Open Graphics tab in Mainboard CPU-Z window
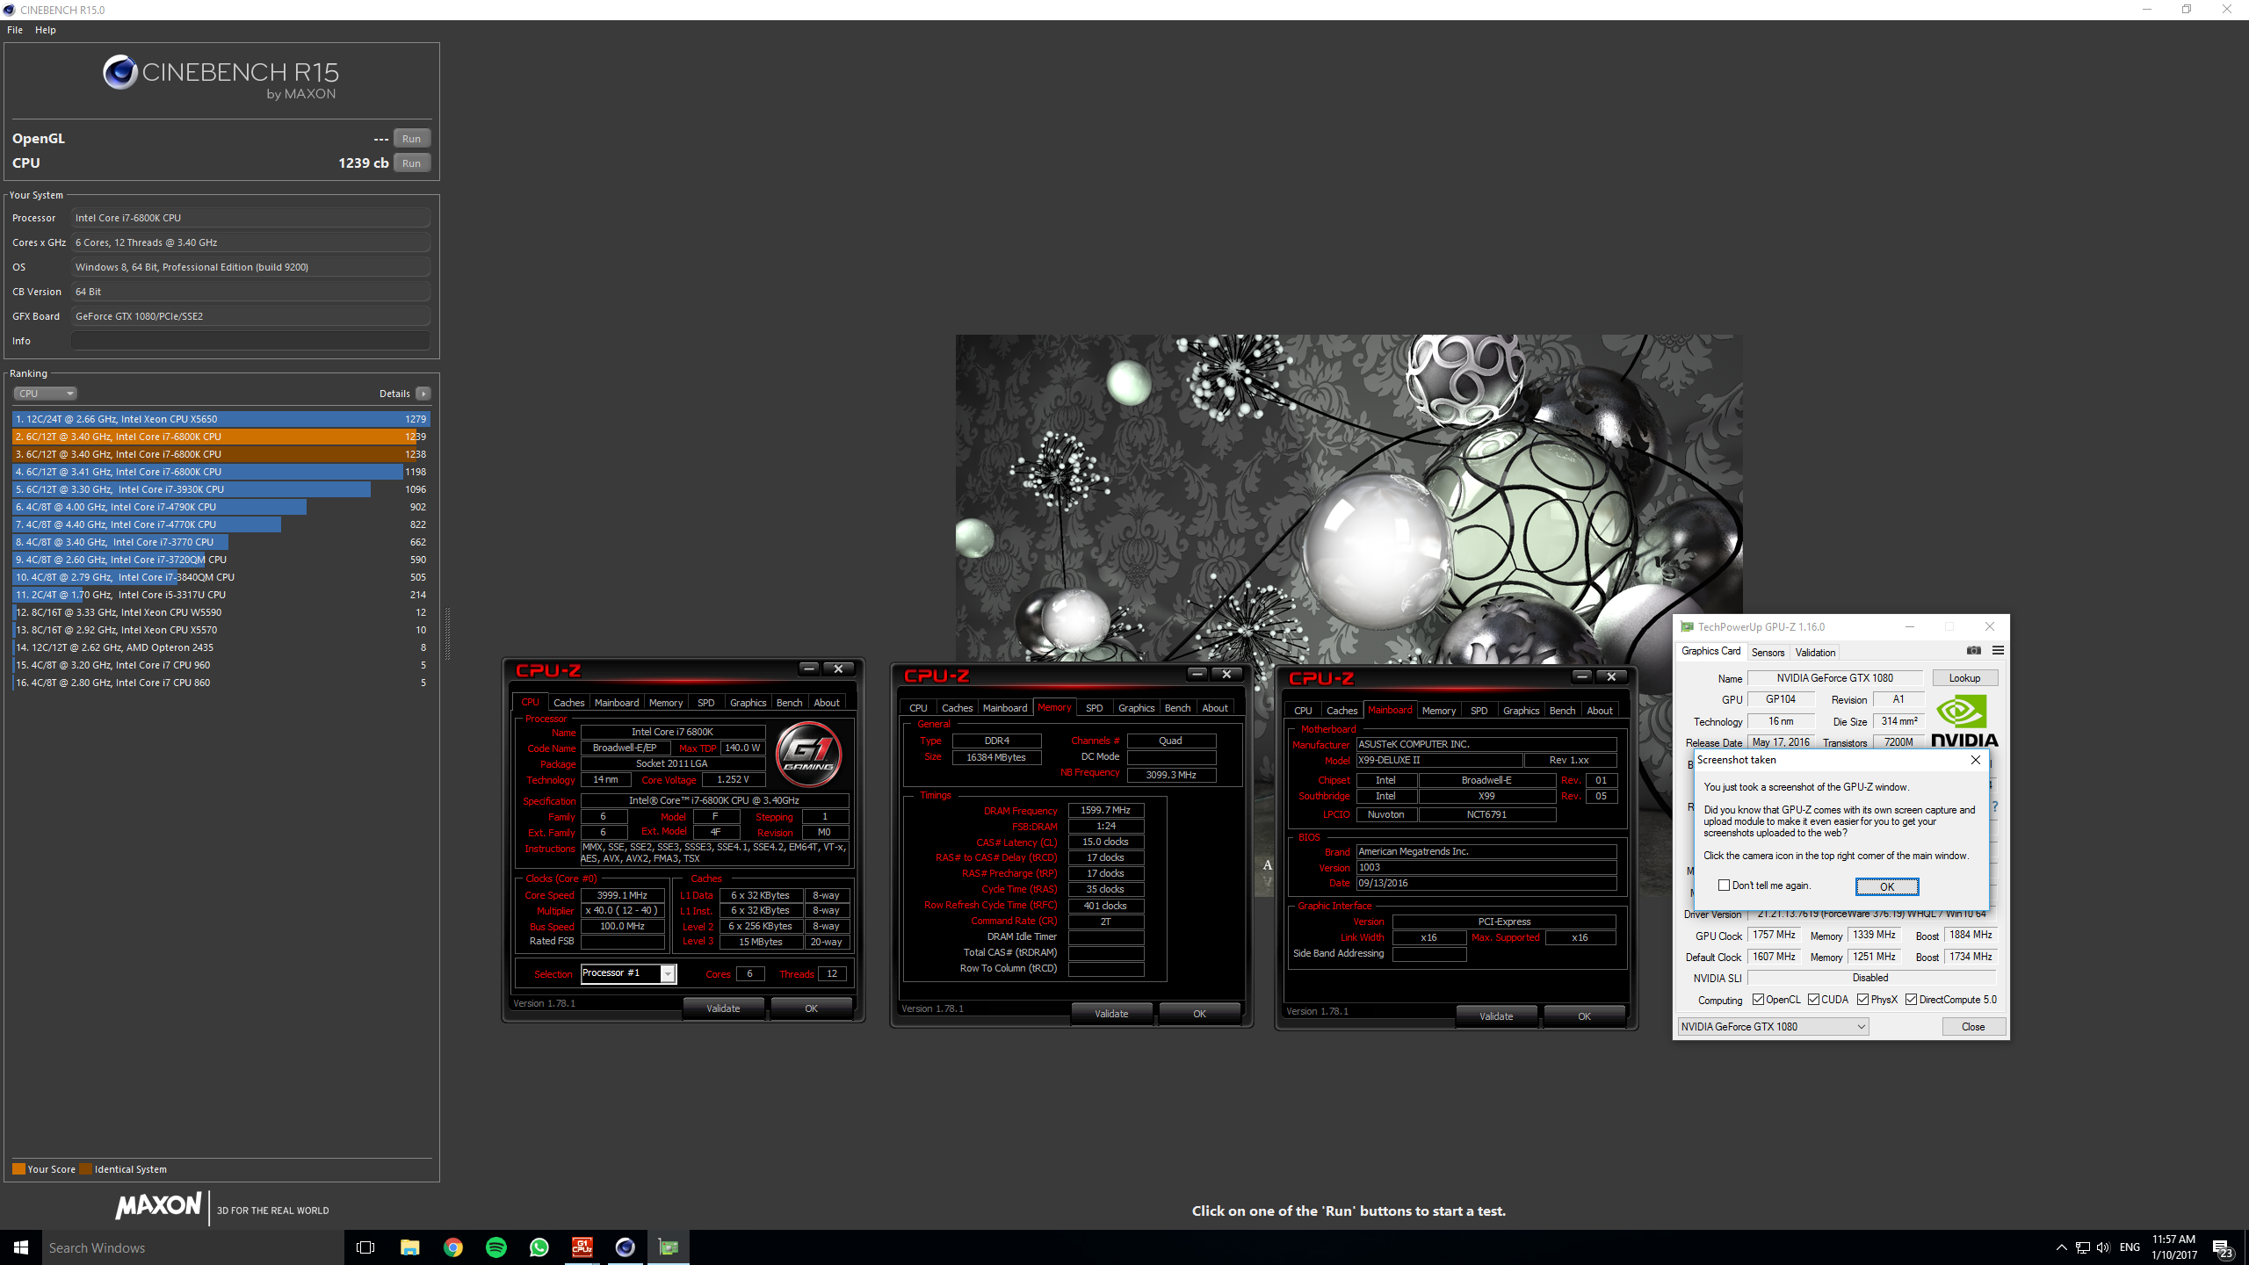 [1521, 711]
